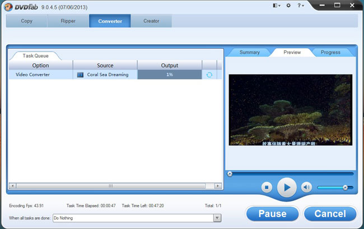Click the refresh icon in the task row

point(209,74)
